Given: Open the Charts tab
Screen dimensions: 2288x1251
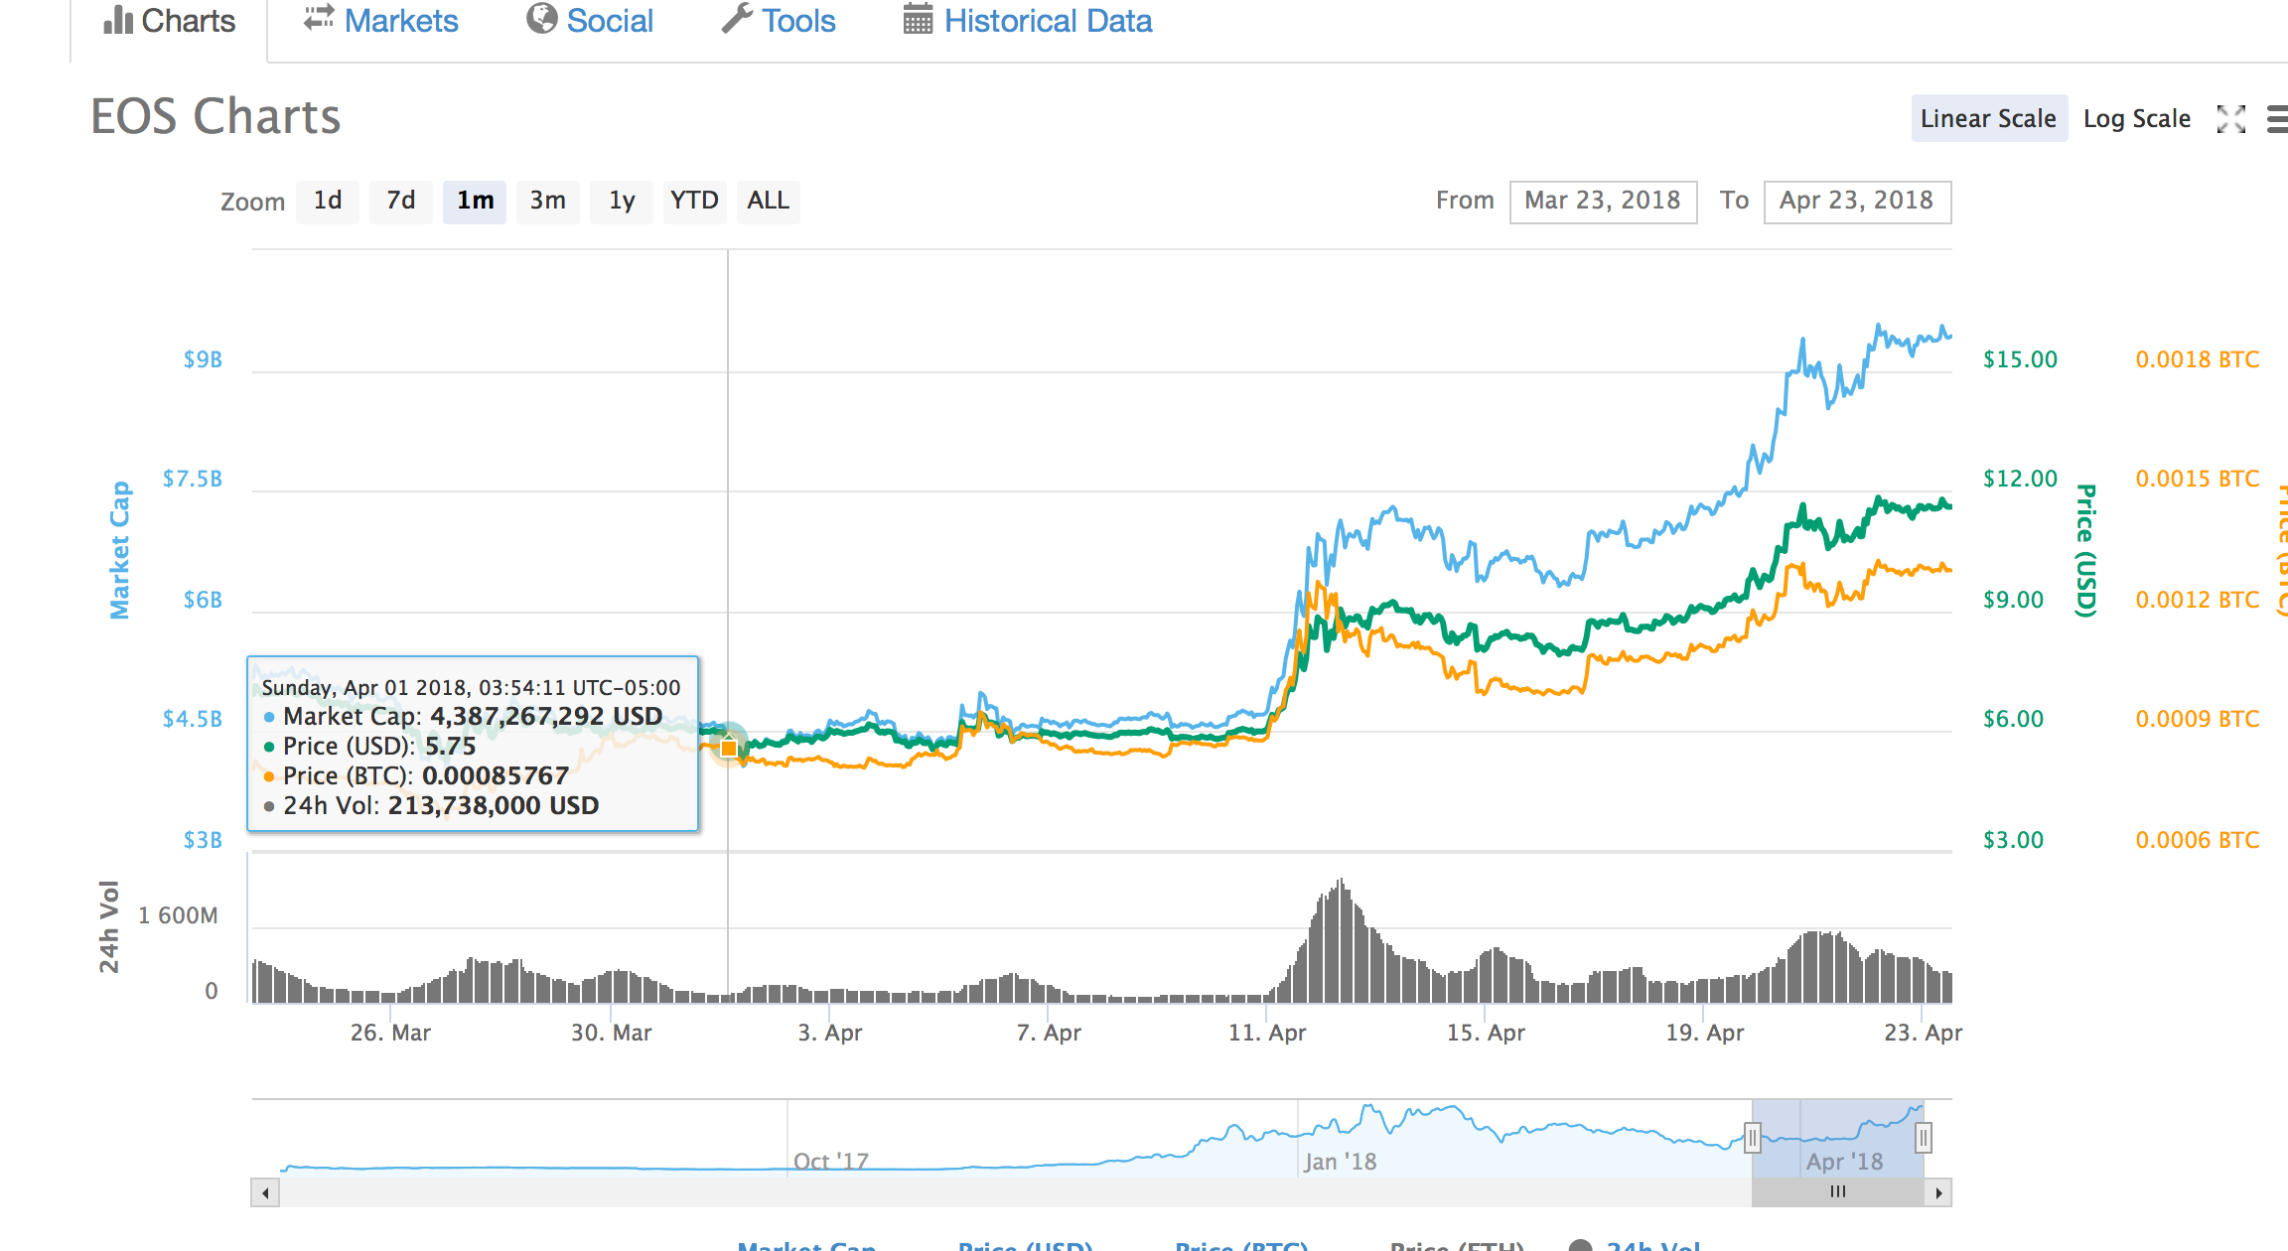Looking at the screenshot, I should point(169,21).
